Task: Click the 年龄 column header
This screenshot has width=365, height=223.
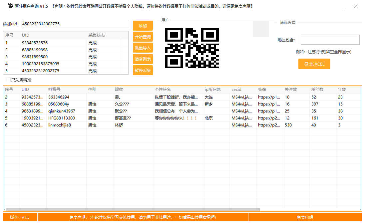Action: coord(349,89)
